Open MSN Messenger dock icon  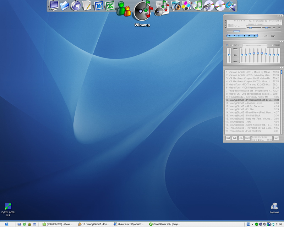coord(124,9)
